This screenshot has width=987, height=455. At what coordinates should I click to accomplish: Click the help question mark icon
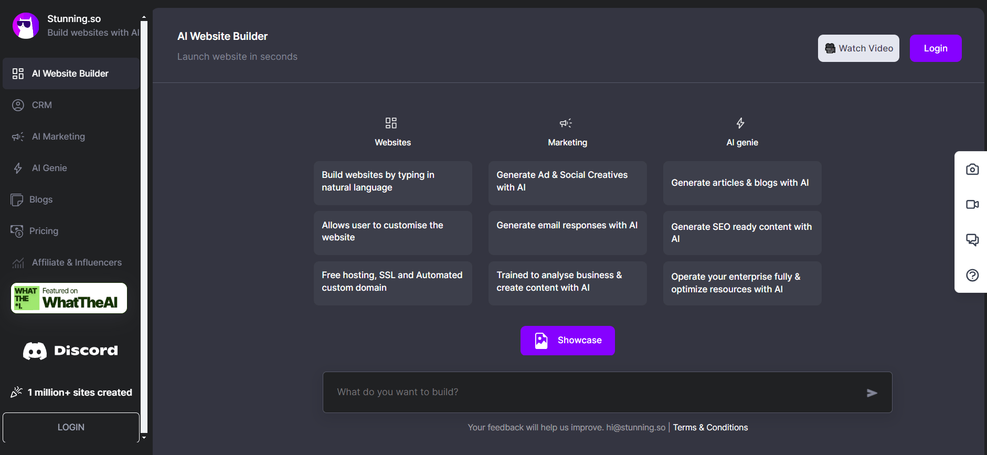972,275
